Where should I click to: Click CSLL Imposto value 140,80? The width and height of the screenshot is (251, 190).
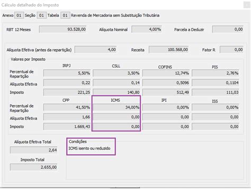pos(116,92)
